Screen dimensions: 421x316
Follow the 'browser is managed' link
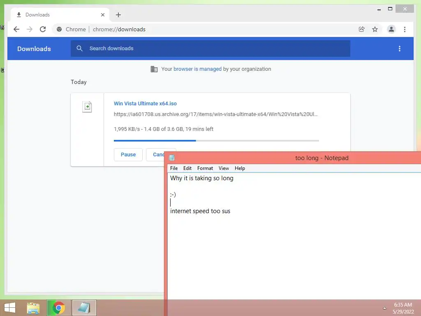click(x=198, y=69)
